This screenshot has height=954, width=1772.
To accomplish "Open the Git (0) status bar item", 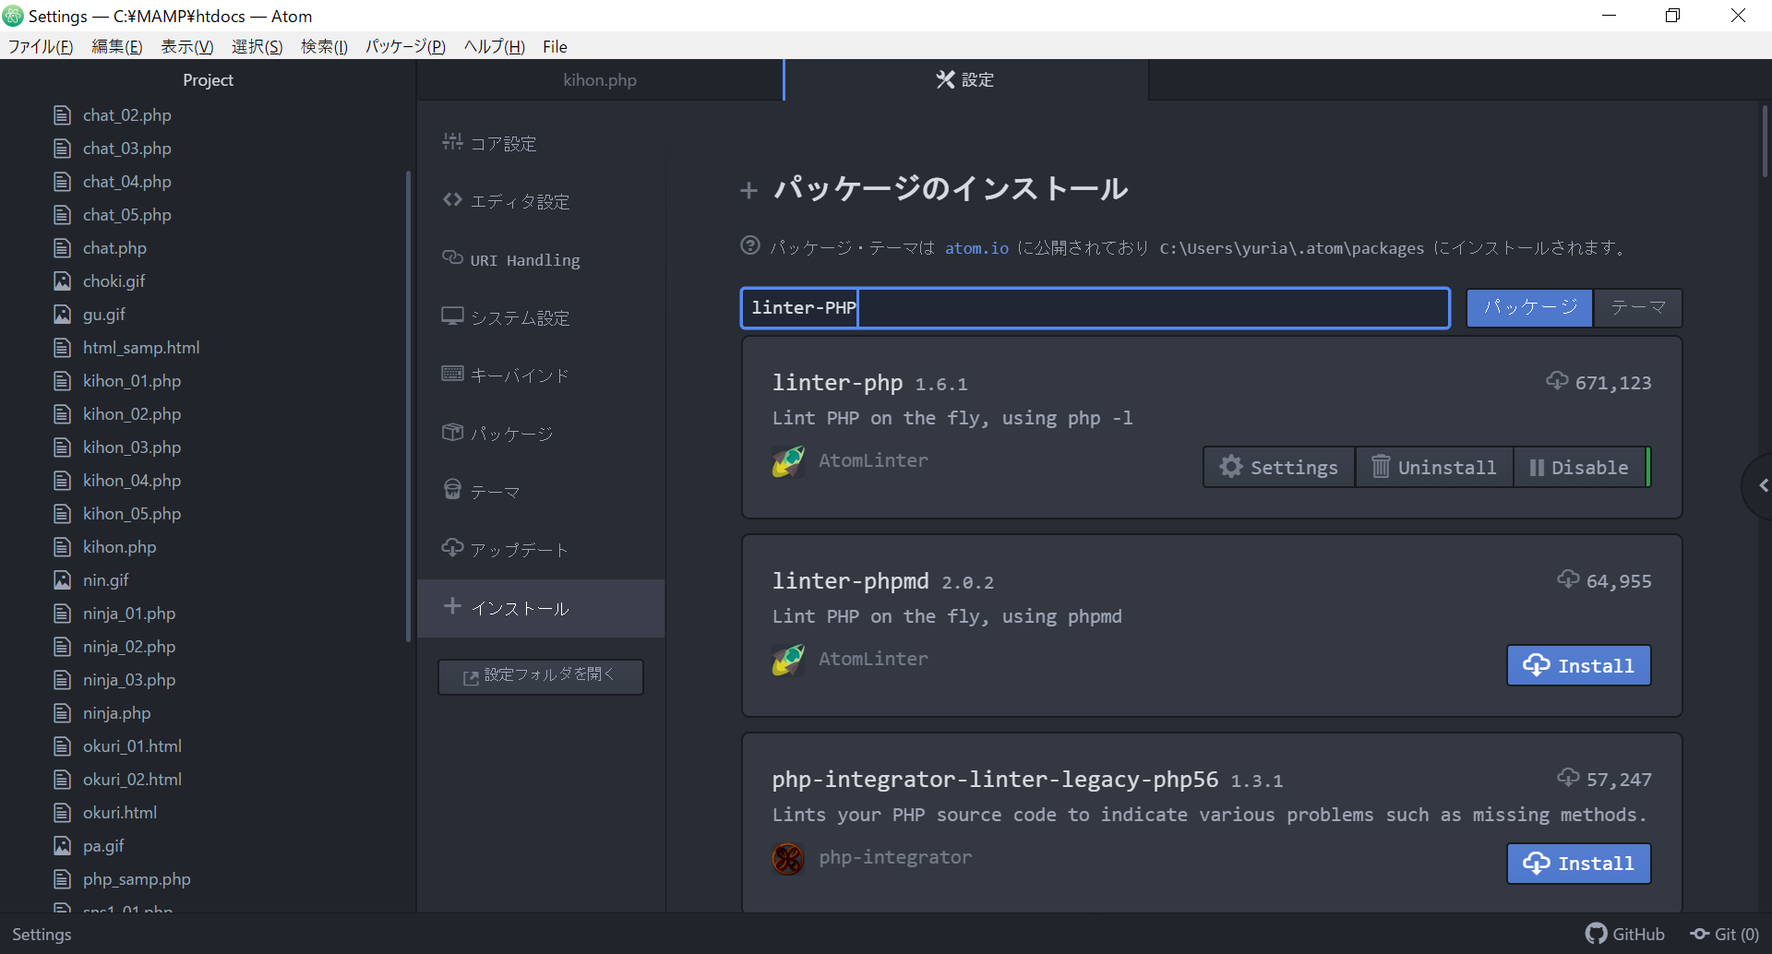I will pos(1724,934).
